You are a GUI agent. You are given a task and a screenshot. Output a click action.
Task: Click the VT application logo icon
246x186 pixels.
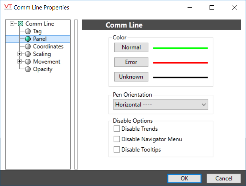(x=7, y=7)
